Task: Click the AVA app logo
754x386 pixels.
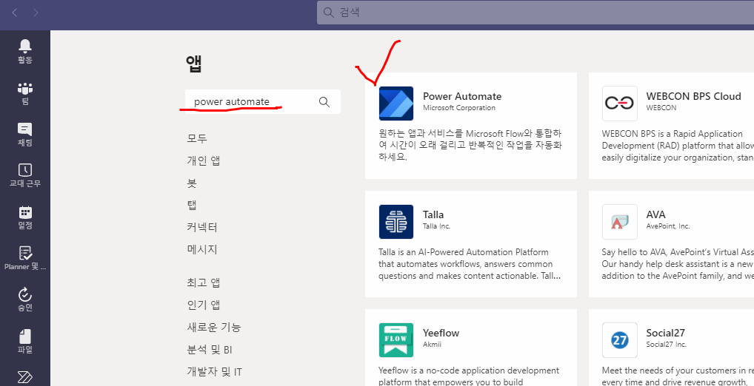Action: click(x=619, y=221)
